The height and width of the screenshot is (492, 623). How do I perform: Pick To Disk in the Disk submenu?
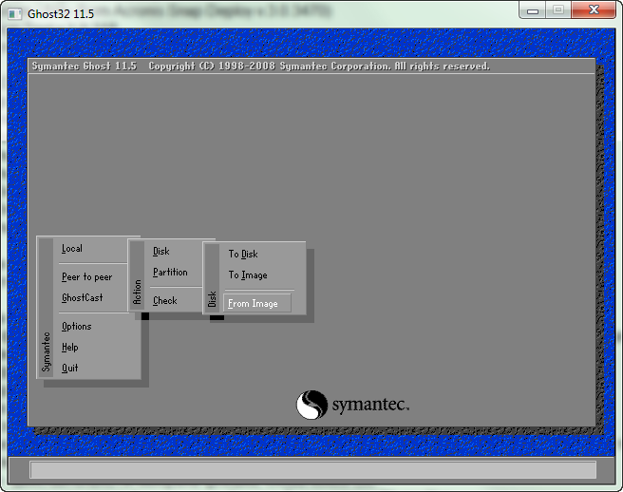(x=243, y=255)
